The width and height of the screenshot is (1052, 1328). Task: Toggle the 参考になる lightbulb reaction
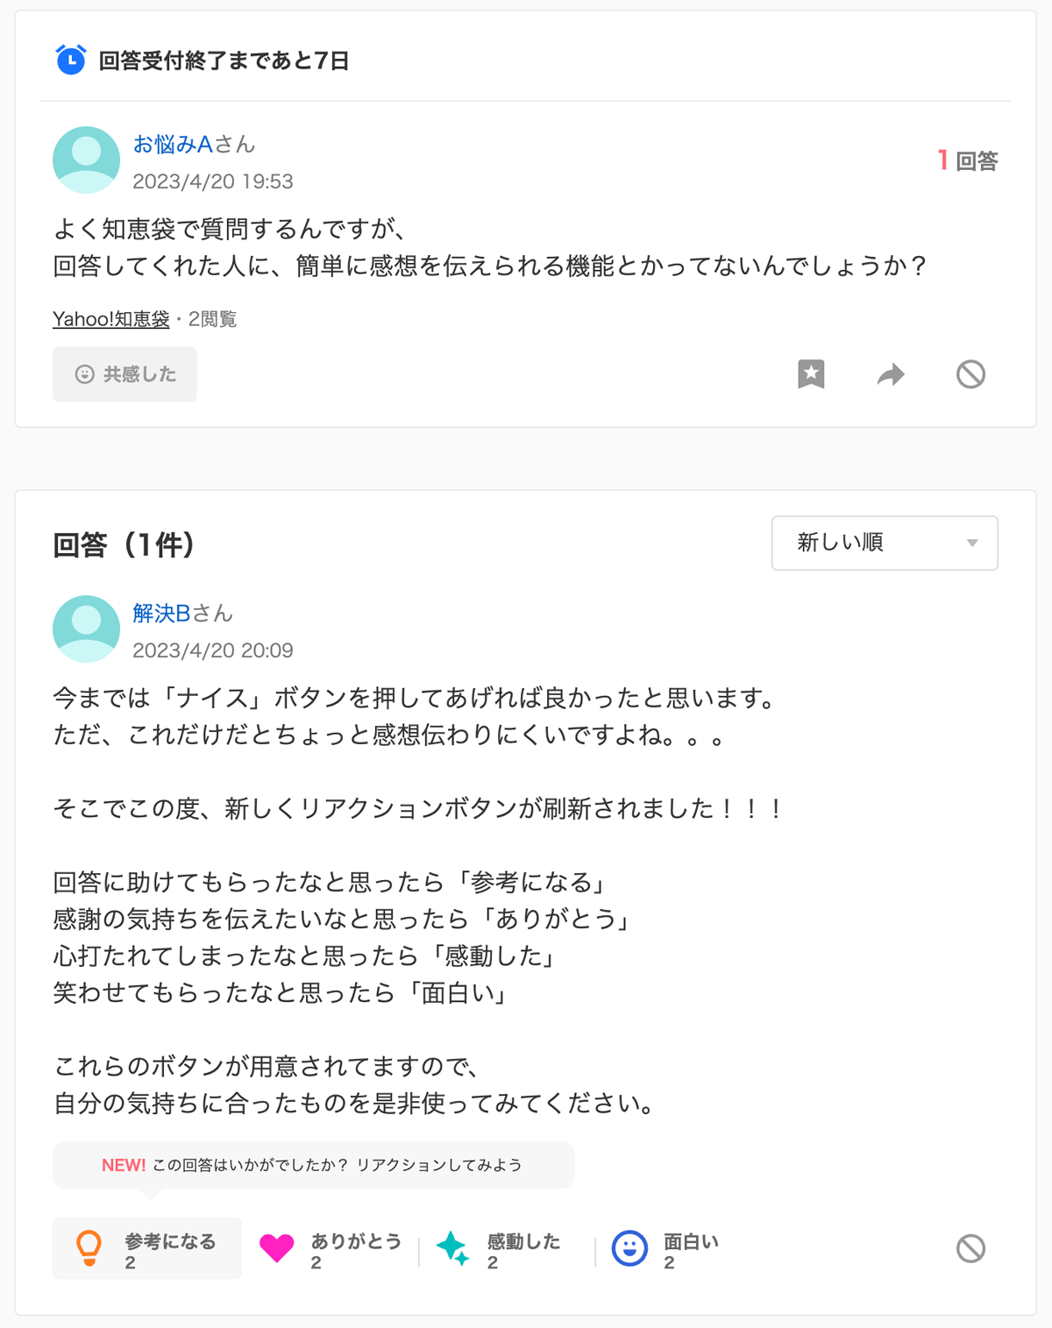tap(146, 1248)
